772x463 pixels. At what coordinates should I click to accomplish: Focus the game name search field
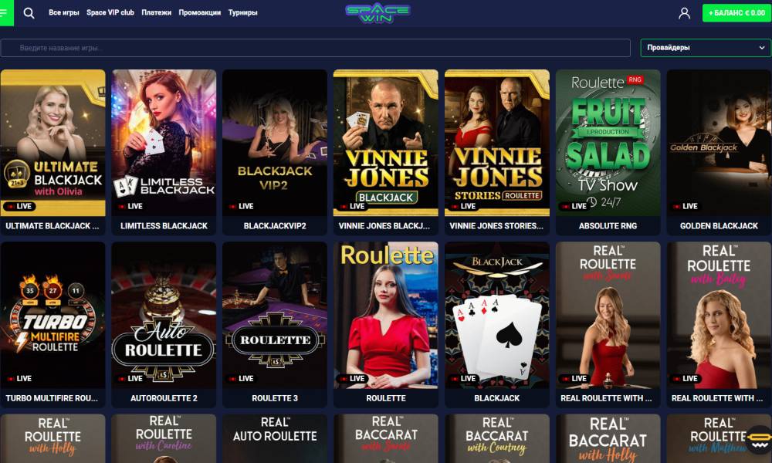click(316, 48)
